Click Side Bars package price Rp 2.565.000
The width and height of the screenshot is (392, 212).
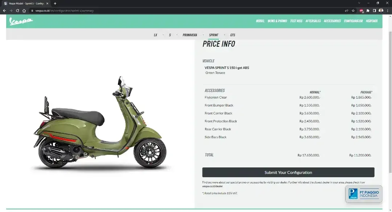362,137
